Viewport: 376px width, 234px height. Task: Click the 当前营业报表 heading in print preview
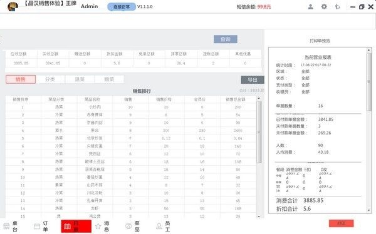(x=318, y=57)
